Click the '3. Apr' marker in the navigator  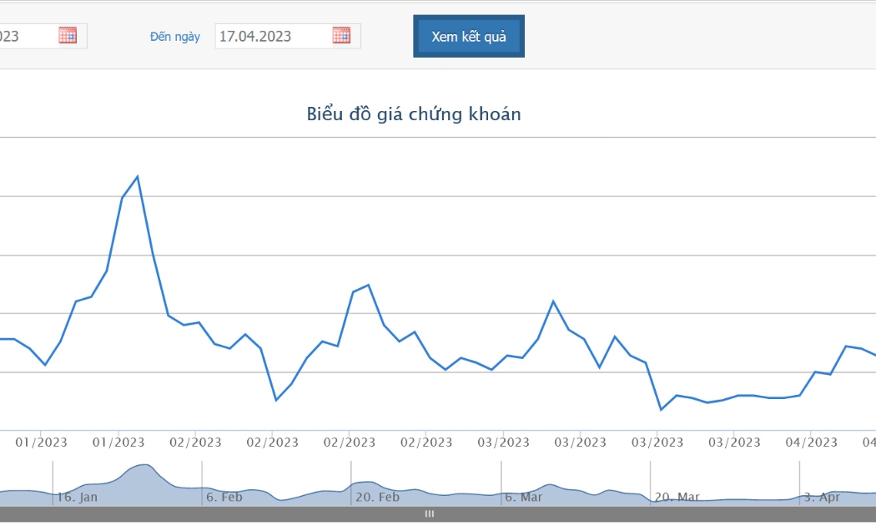822,497
